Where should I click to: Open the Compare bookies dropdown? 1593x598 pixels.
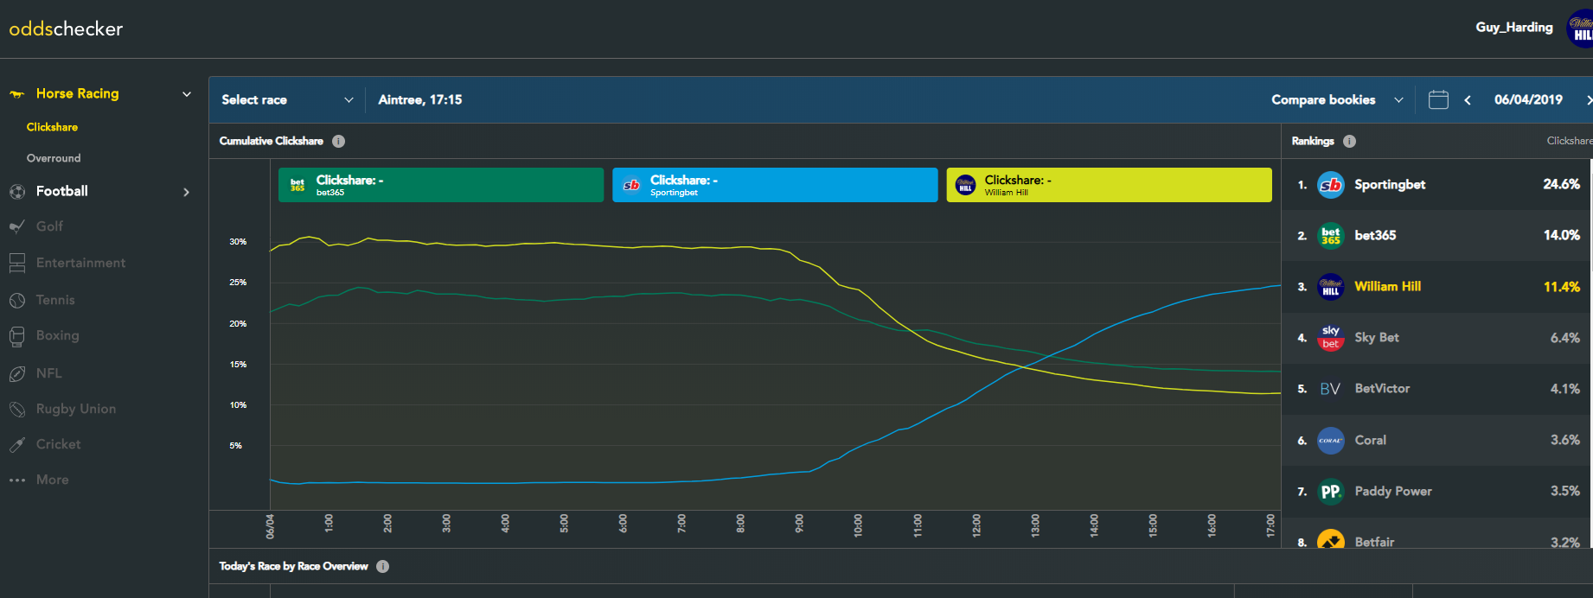pos(1337,99)
